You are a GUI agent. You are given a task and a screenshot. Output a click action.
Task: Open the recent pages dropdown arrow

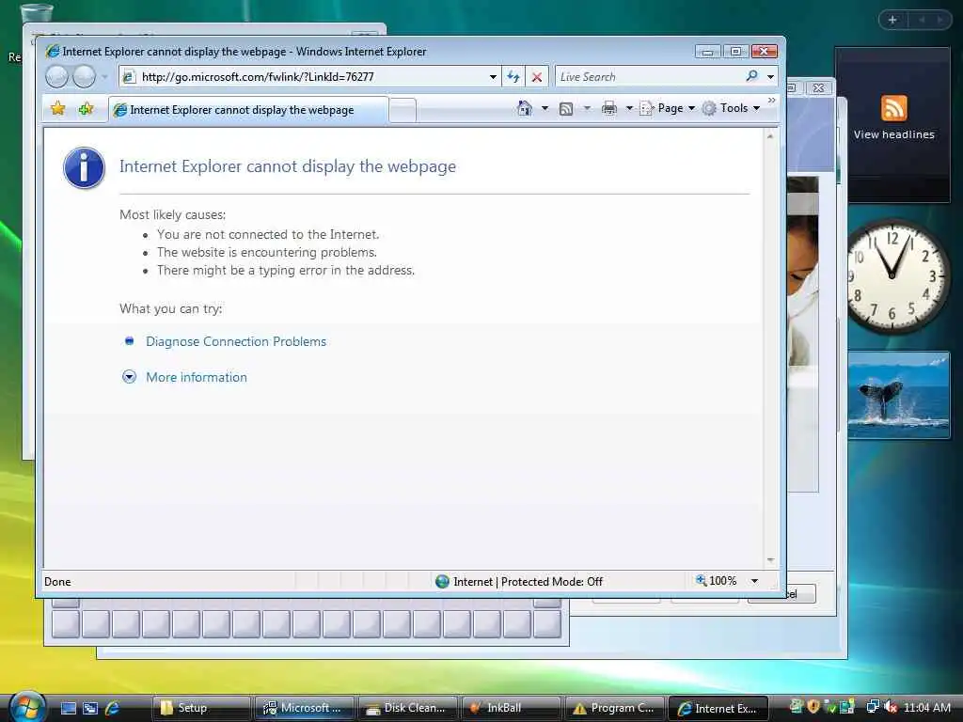point(104,77)
